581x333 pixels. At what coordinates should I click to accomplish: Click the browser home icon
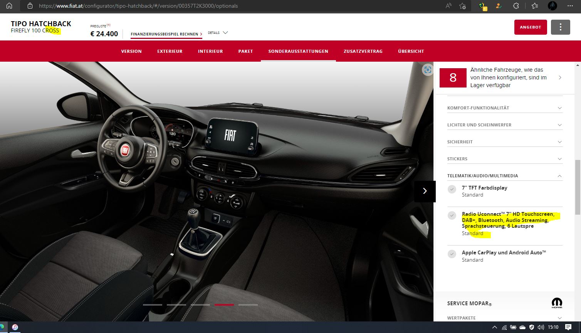pos(9,6)
